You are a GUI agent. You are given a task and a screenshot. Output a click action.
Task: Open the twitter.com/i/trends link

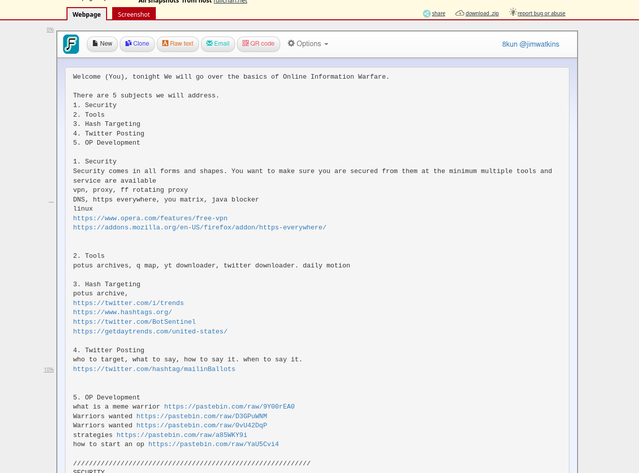tap(128, 303)
